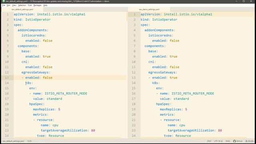Click CRLF line ending selector in status bar
Viewport: 256px width, 144px height.
pyautogui.click(x=209, y=141)
